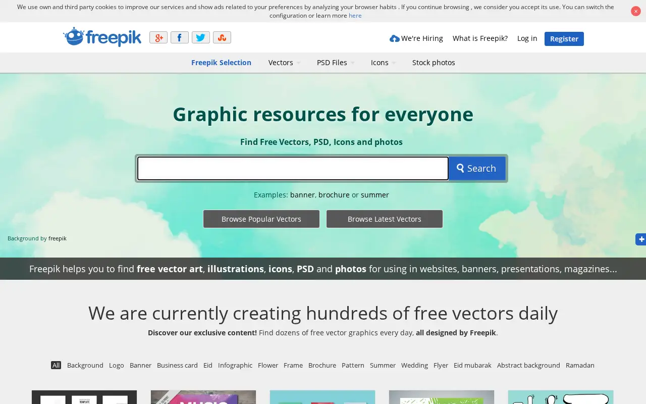
Task: Filter by Logo category
Action: tap(117, 365)
